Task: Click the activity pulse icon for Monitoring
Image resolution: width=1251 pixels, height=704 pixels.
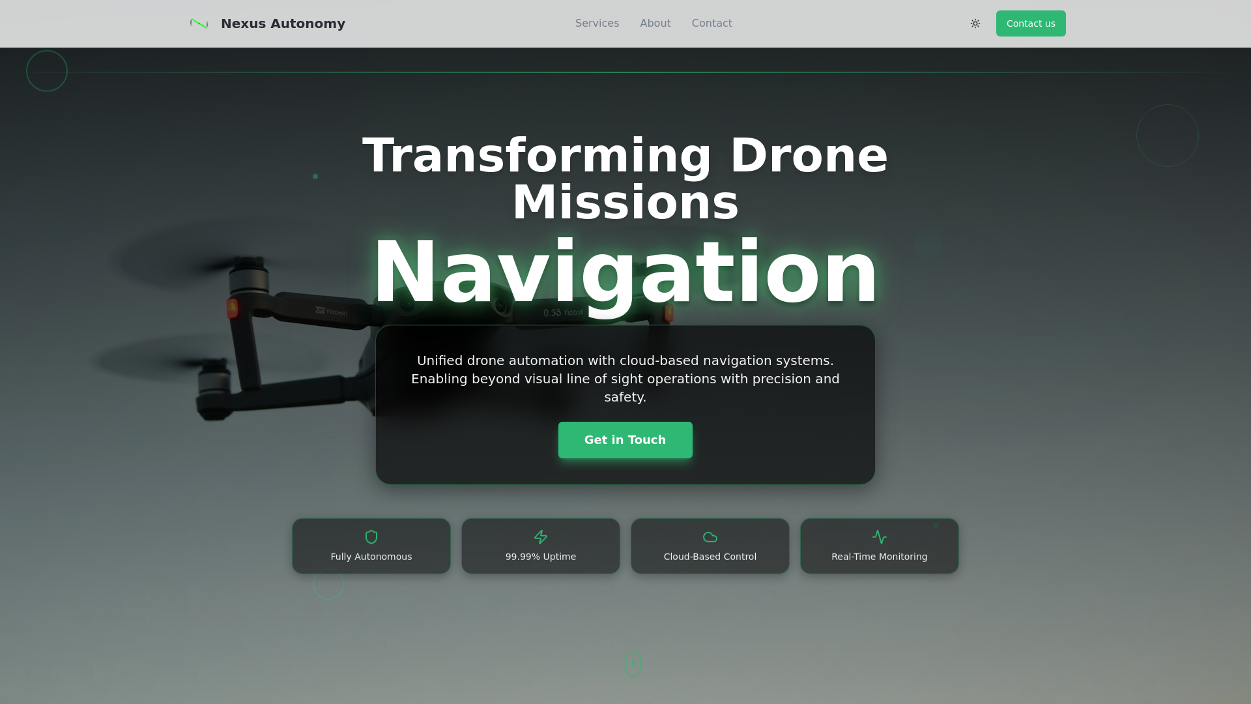Action: [880, 537]
